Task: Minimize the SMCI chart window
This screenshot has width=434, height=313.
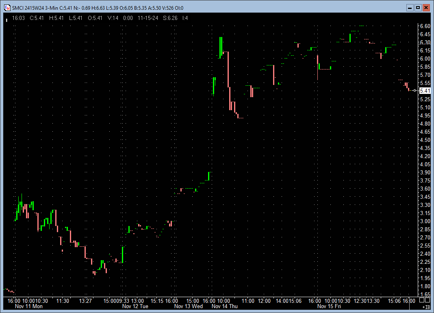Action: [x=410, y=8]
